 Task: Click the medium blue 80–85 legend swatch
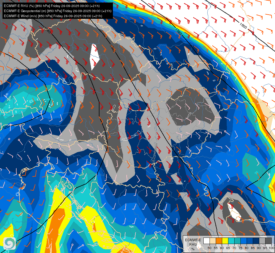250,241
